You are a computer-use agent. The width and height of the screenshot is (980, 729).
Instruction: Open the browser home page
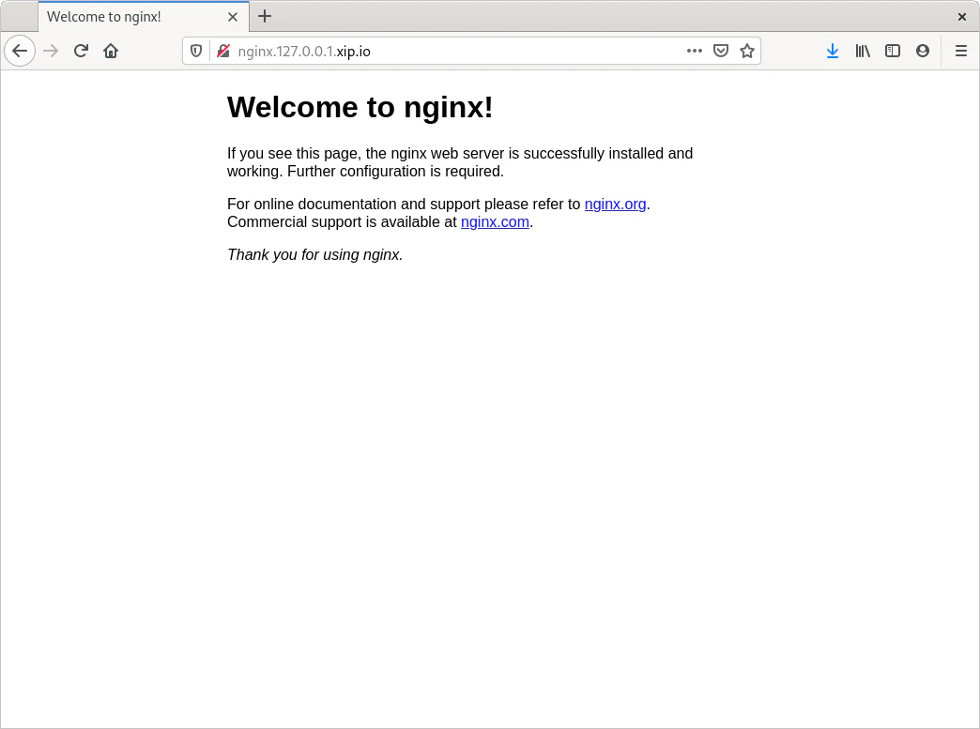pyautogui.click(x=111, y=51)
